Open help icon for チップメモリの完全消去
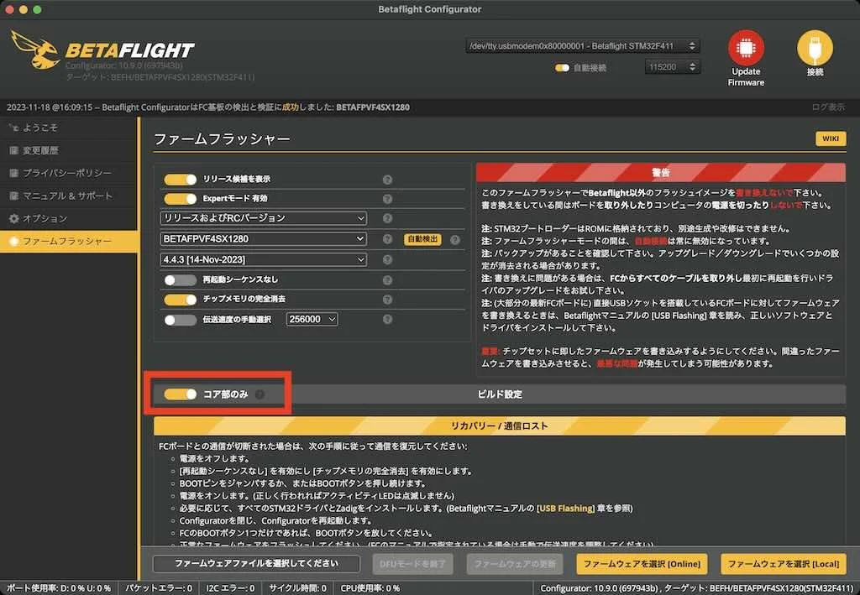 click(387, 300)
